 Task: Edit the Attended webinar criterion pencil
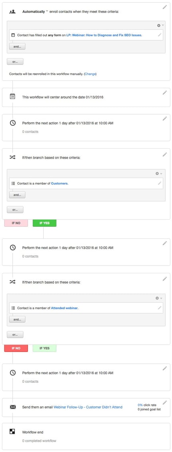(x=160, y=308)
